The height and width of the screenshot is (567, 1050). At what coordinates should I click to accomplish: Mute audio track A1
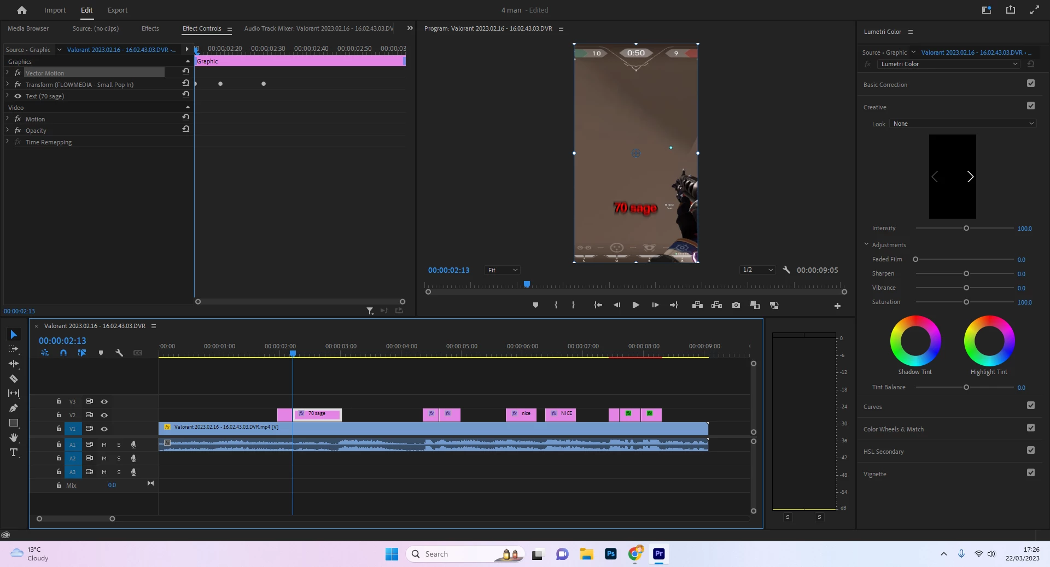[104, 445]
